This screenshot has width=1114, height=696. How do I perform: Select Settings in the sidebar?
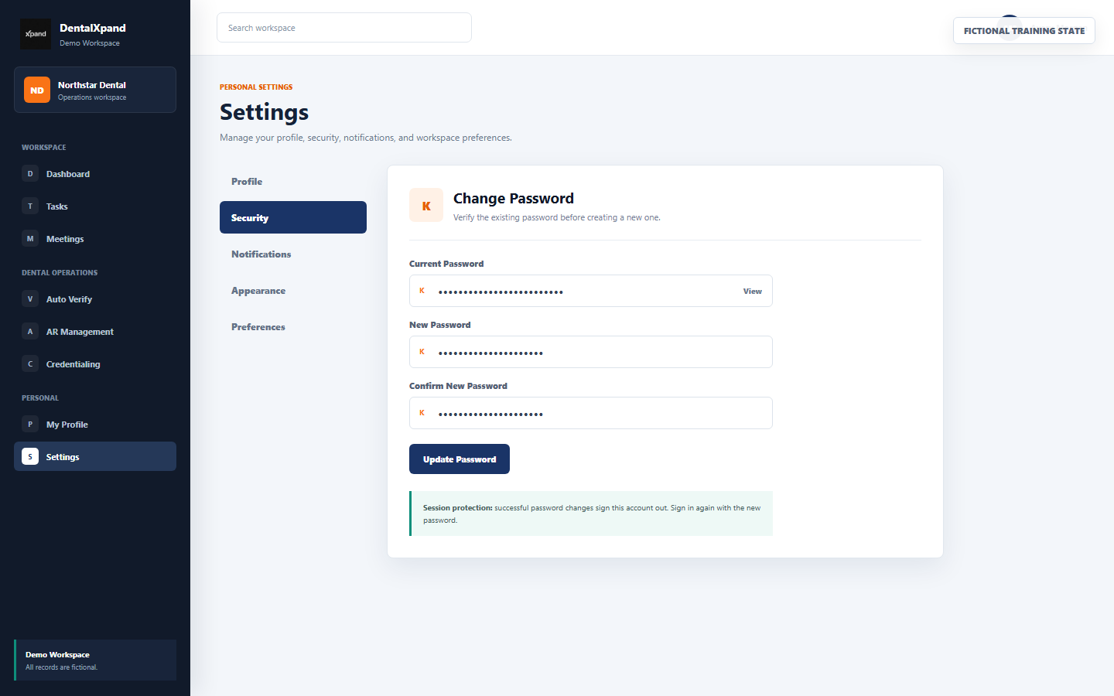click(95, 457)
